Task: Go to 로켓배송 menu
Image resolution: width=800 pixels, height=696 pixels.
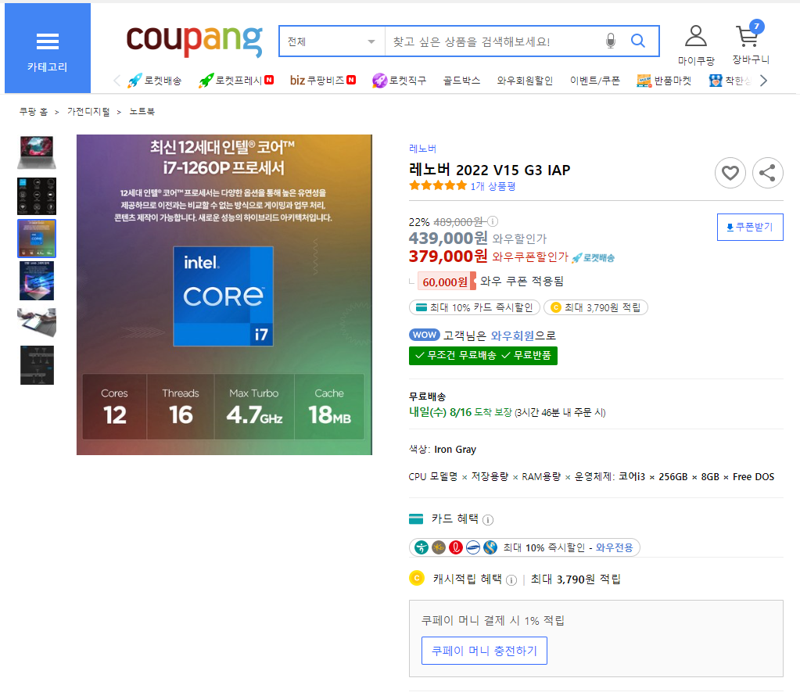Action: pyautogui.click(x=155, y=81)
